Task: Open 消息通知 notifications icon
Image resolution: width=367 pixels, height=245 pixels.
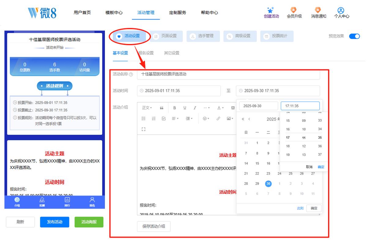Action: (318, 10)
